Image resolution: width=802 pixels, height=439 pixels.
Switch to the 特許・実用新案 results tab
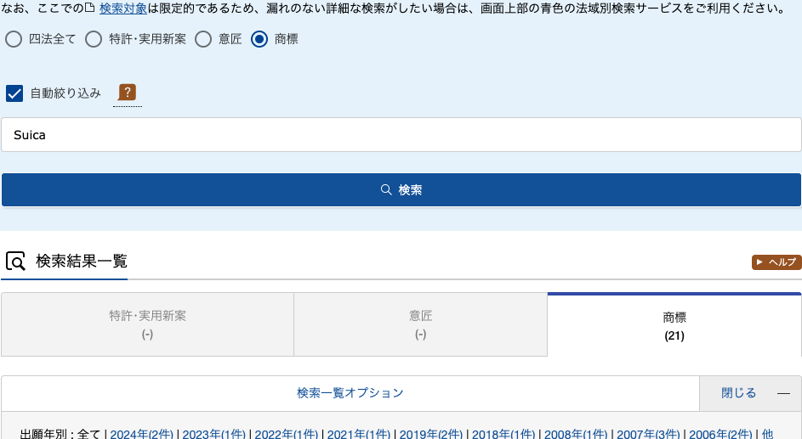pos(147,324)
